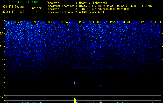Select observer name Masayuki Kobayashi
This screenshot has height=103, width=163.
(93, 3)
